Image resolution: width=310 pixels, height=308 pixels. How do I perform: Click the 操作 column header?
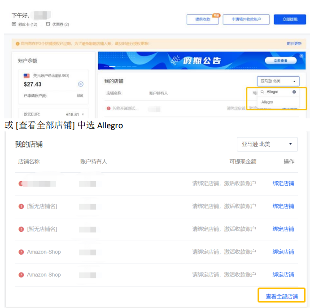(x=289, y=161)
